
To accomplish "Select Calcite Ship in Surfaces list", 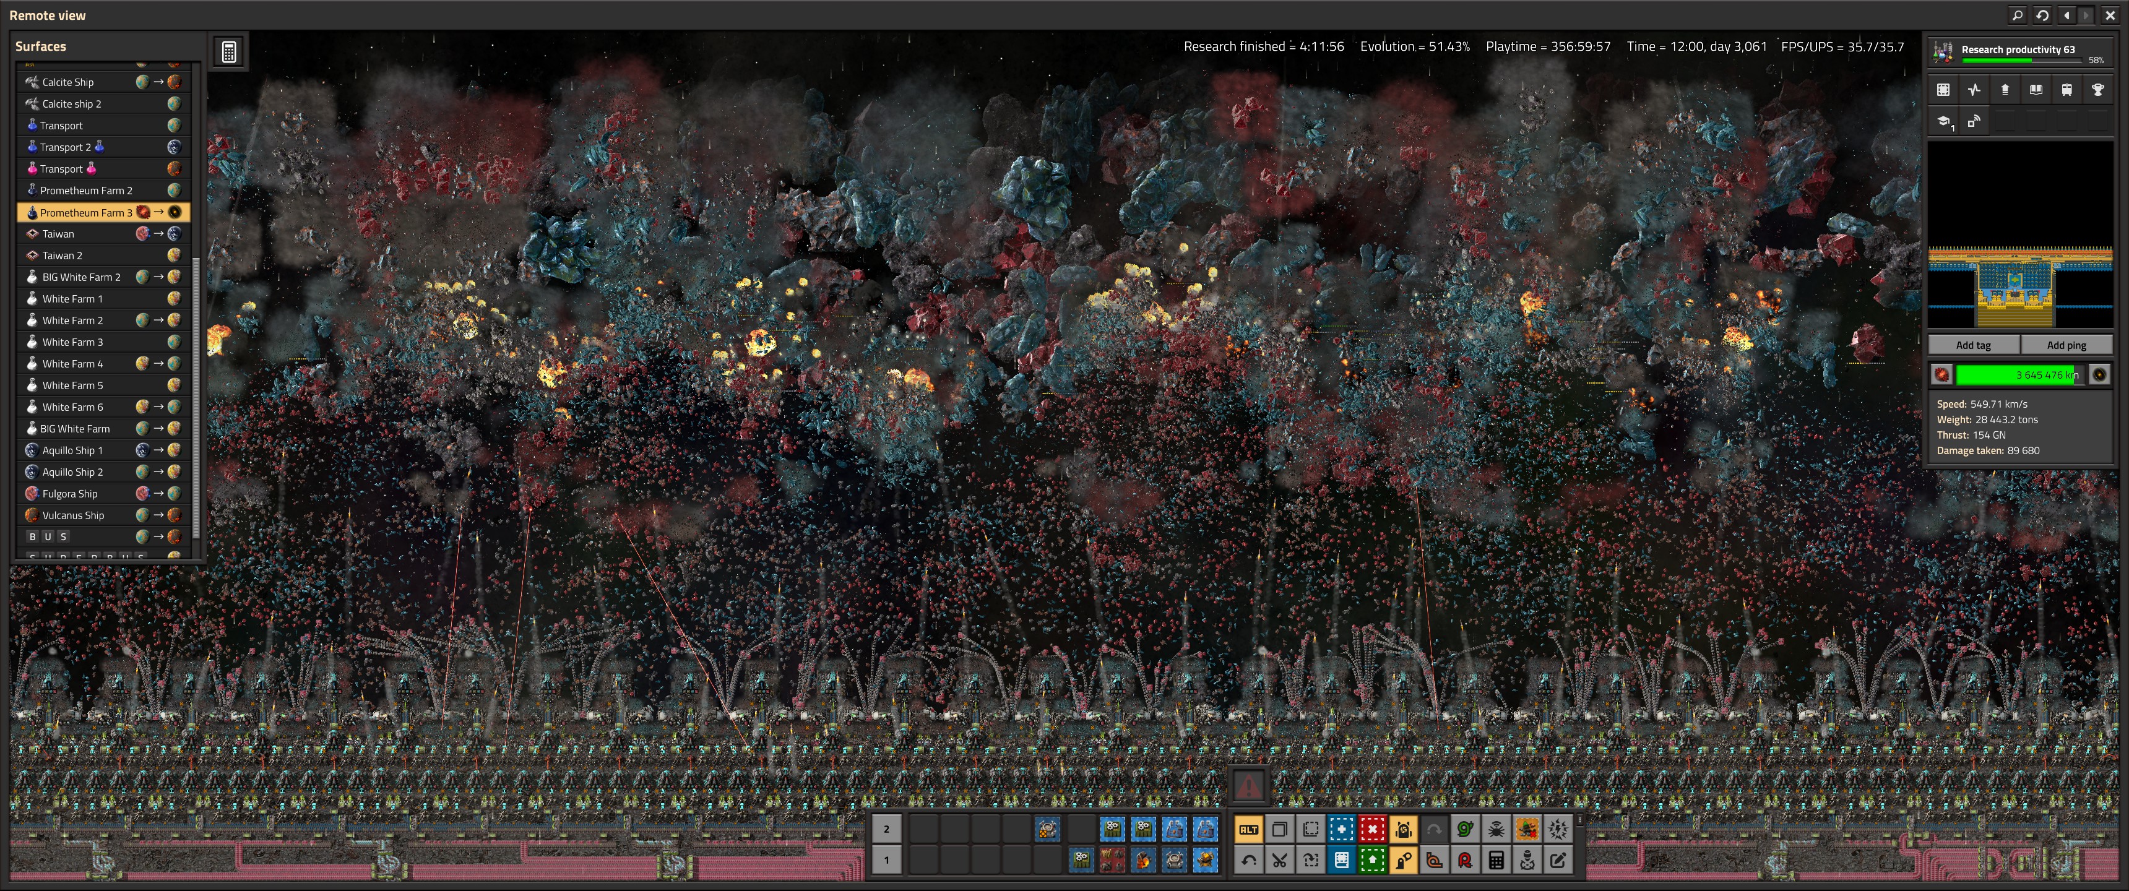I will click(x=103, y=82).
